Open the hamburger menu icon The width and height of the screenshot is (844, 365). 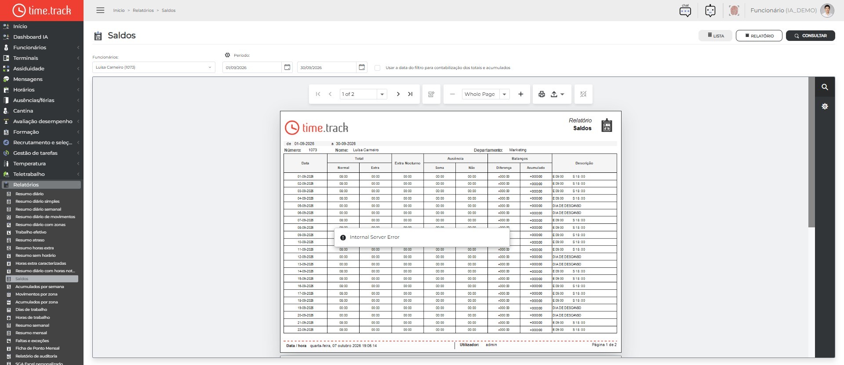pos(100,10)
